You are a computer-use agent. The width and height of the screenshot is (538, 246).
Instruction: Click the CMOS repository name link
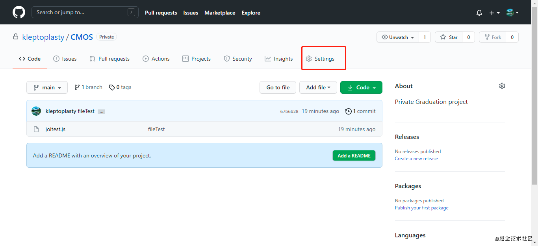[x=82, y=37]
